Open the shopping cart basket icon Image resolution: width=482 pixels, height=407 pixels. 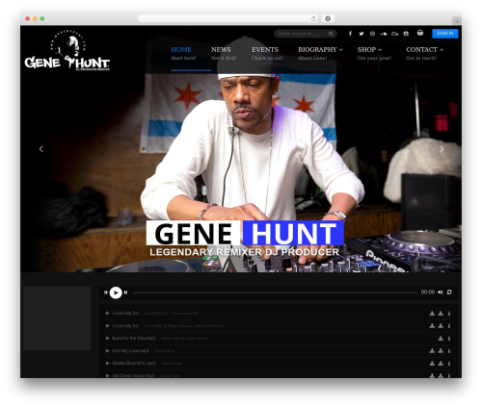click(420, 33)
